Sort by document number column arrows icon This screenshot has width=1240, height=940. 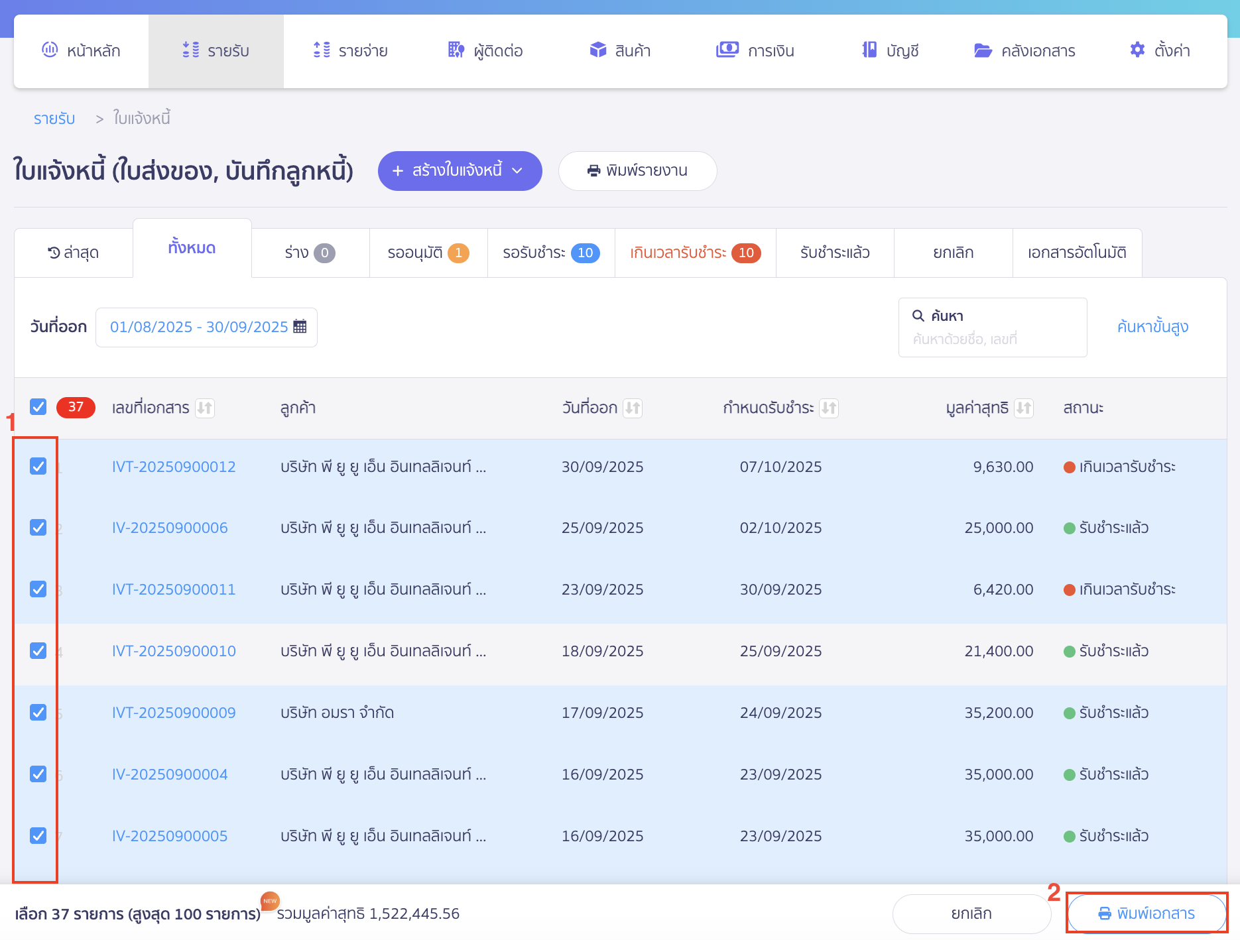tap(204, 408)
